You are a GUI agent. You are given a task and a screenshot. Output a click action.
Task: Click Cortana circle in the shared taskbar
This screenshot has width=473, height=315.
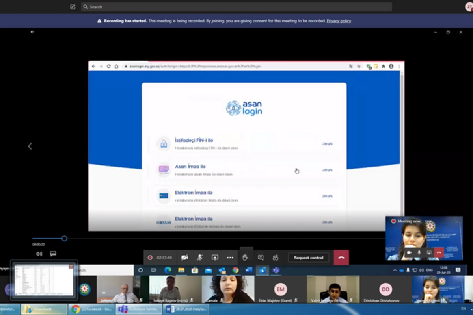coord(140,270)
